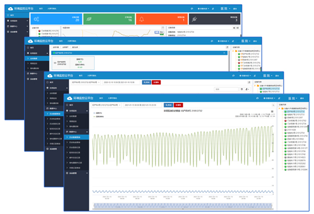The width and height of the screenshot is (314, 214).
Task: Toggle the blue temperature legend entry in the chart
Action: tap(97, 113)
